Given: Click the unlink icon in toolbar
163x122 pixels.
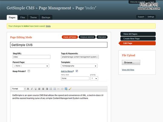Looking at the screenshot, I should [x=62, y=89].
